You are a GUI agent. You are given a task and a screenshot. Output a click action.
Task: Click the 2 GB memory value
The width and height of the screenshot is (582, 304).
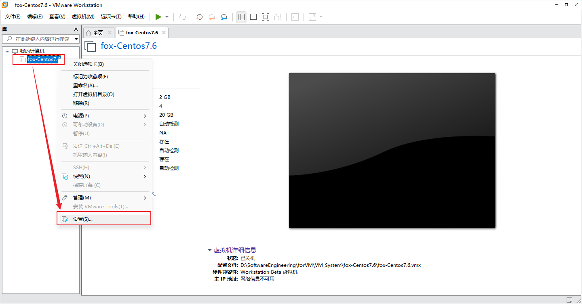pos(165,97)
